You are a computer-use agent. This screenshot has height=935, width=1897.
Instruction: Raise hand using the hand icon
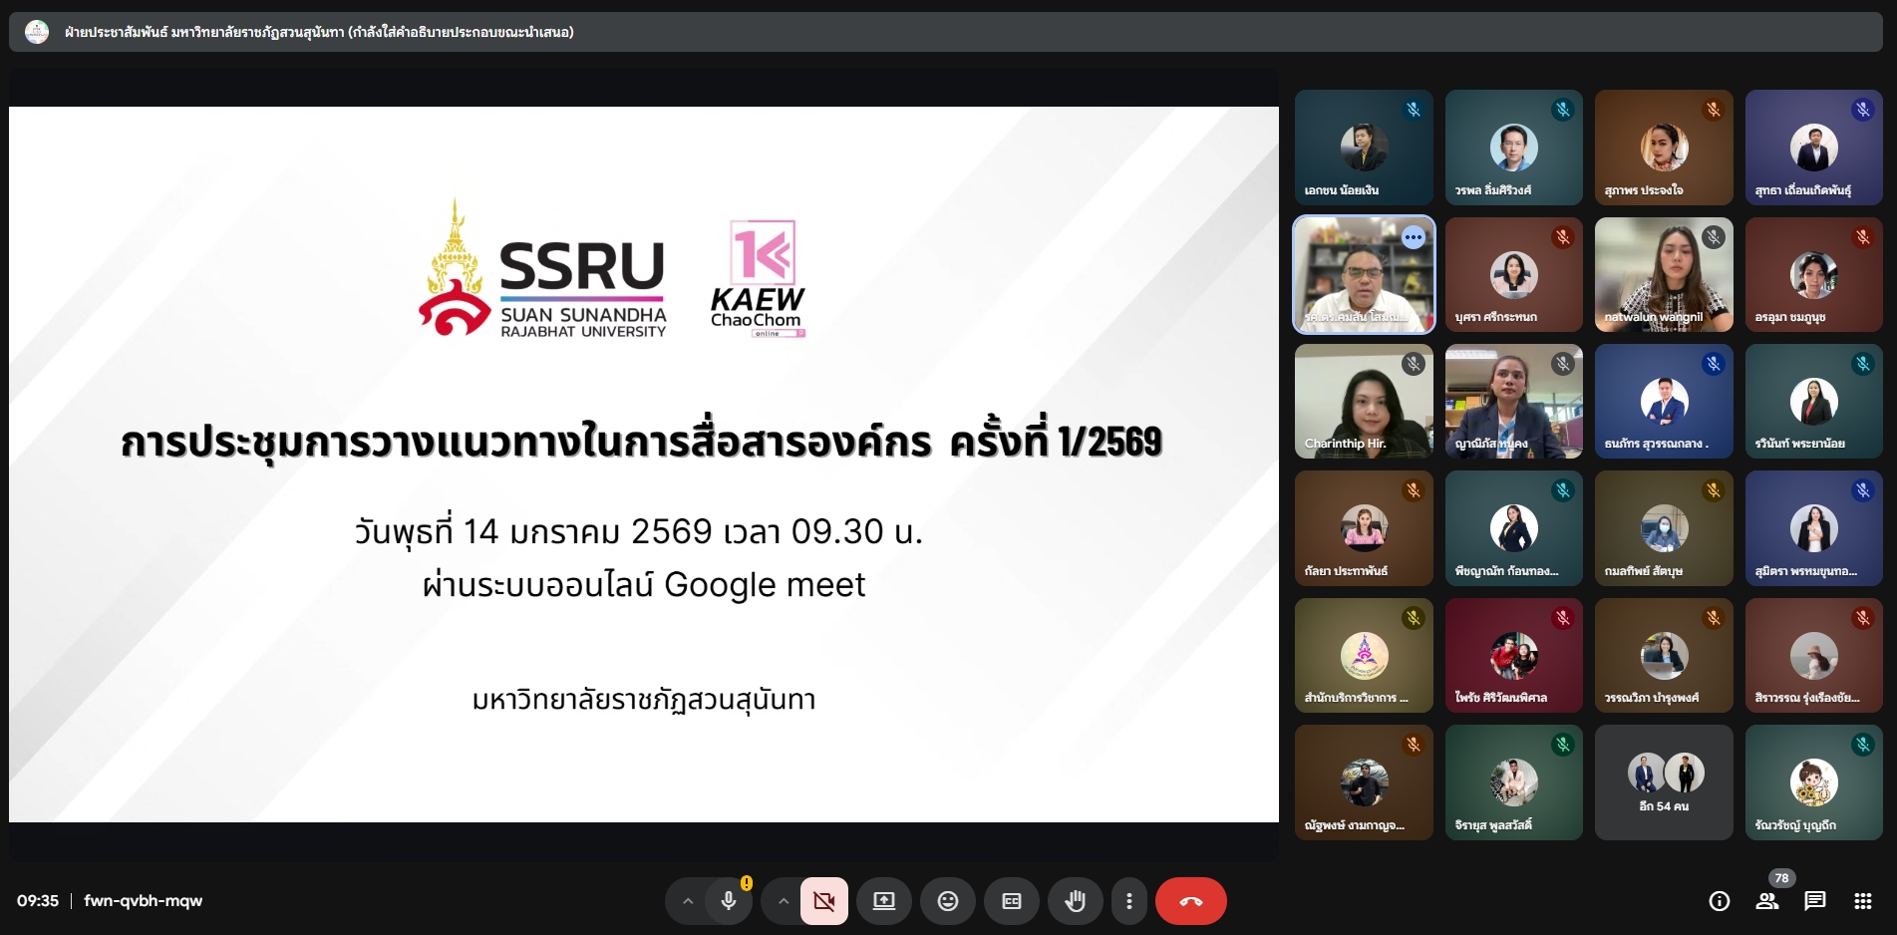coord(1075,901)
